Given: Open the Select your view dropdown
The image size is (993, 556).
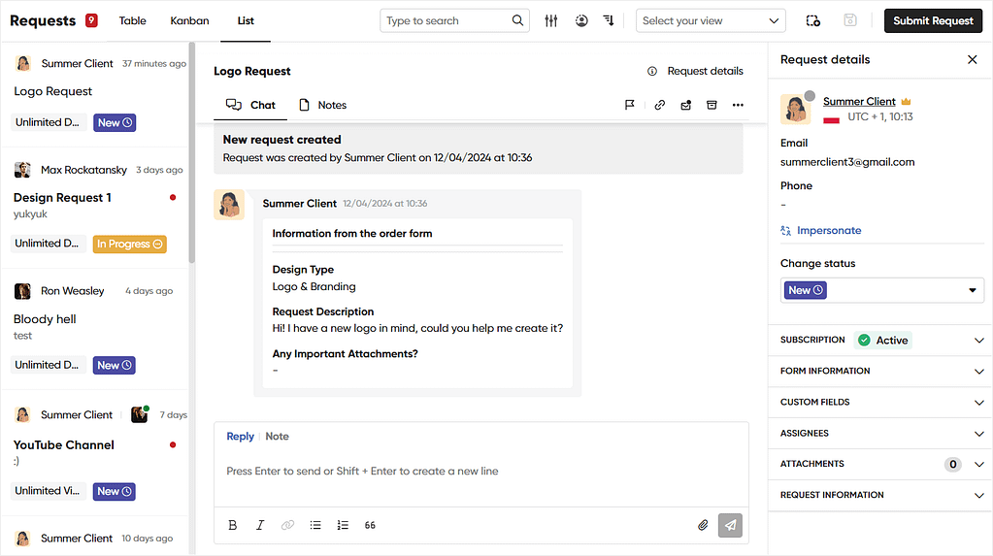Looking at the screenshot, I should 711,20.
